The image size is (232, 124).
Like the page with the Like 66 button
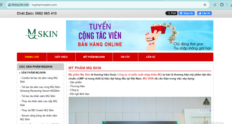[x=204, y=13]
